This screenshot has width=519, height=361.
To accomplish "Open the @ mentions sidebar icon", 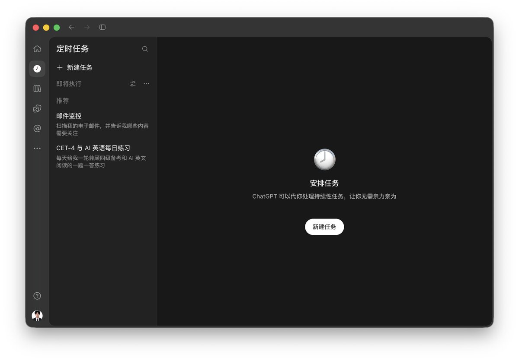I will (x=37, y=128).
